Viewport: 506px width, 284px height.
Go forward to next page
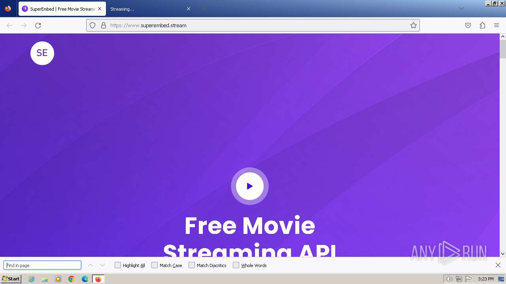pyautogui.click(x=24, y=25)
